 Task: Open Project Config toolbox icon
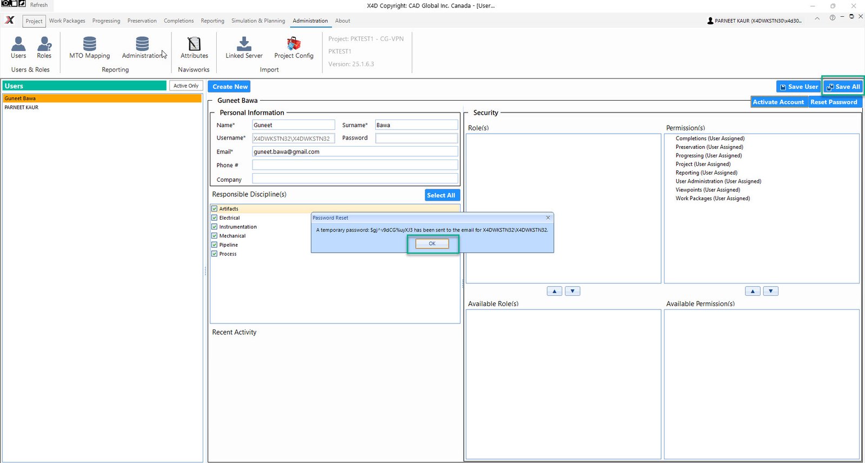(x=294, y=44)
